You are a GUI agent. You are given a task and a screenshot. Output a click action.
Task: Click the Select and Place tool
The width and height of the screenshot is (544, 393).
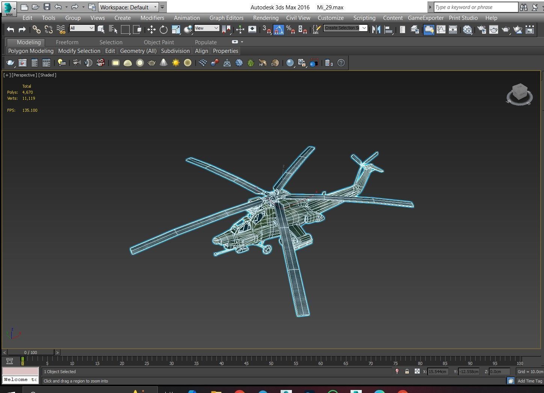coord(188,29)
